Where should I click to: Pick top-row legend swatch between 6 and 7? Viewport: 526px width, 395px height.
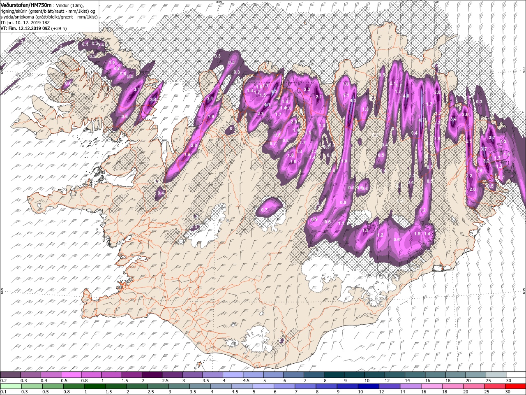coord(293,375)
